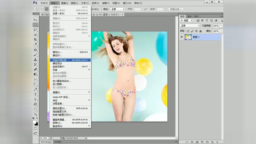The height and width of the screenshot is (144, 256).
Task: Select the Crop tool
Action: [x=36, y=39]
